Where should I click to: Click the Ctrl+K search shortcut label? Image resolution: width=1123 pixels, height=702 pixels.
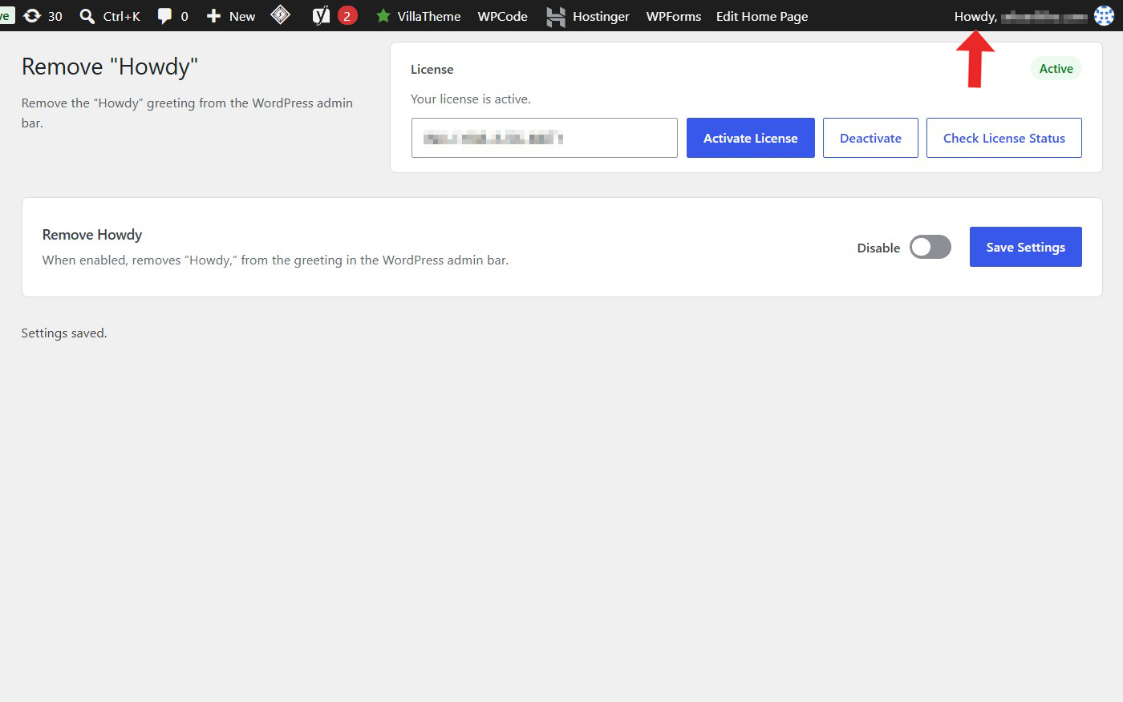pyautogui.click(x=122, y=16)
